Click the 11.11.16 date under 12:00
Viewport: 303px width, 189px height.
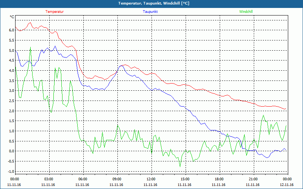150,185
